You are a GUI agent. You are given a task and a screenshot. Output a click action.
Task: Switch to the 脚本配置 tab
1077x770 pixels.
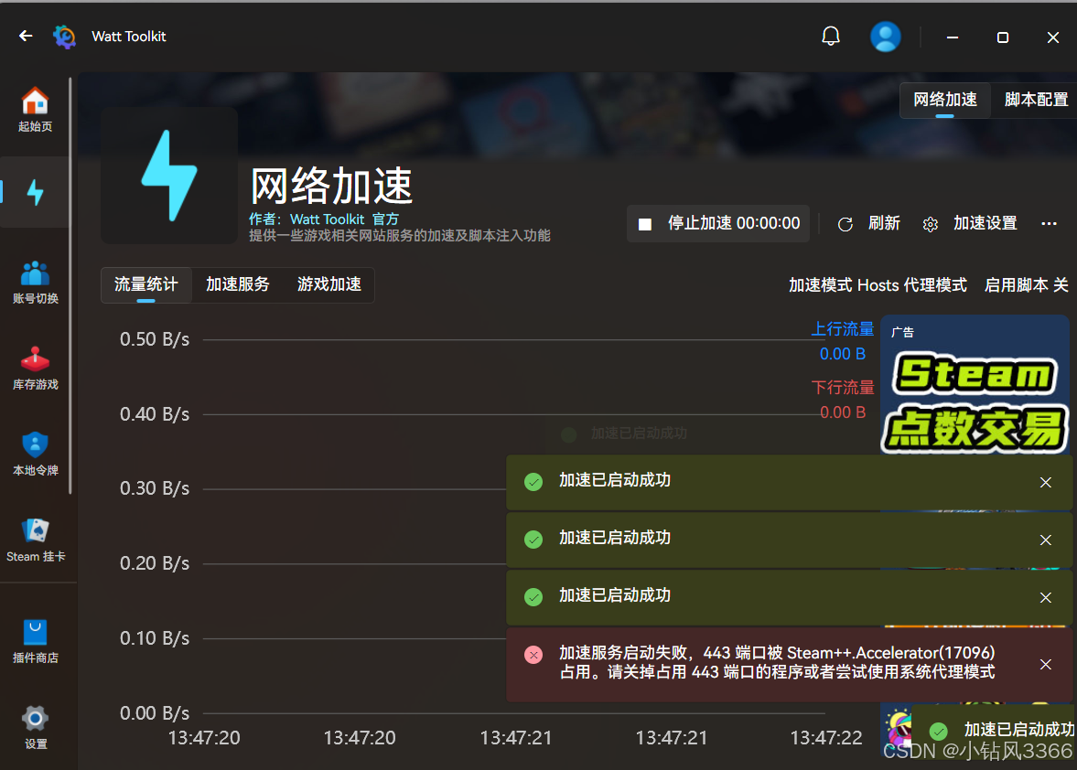[x=1036, y=101]
